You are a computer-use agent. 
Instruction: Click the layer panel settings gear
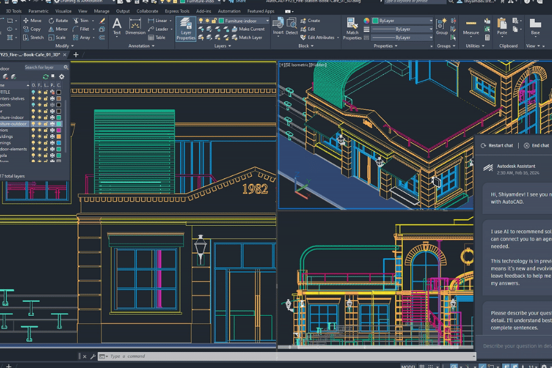[61, 77]
